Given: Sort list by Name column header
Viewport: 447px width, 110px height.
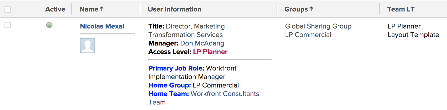Looking at the screenshot, I should [x=89, y=9].
